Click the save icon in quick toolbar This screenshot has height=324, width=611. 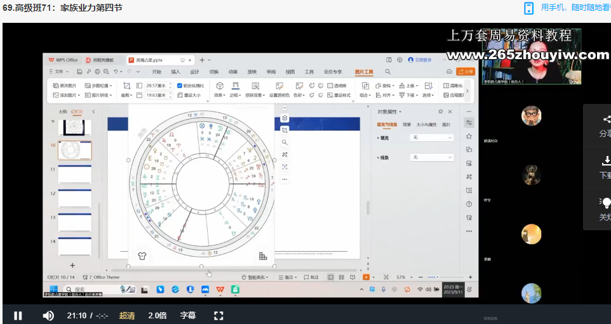[x=79, y=72]
